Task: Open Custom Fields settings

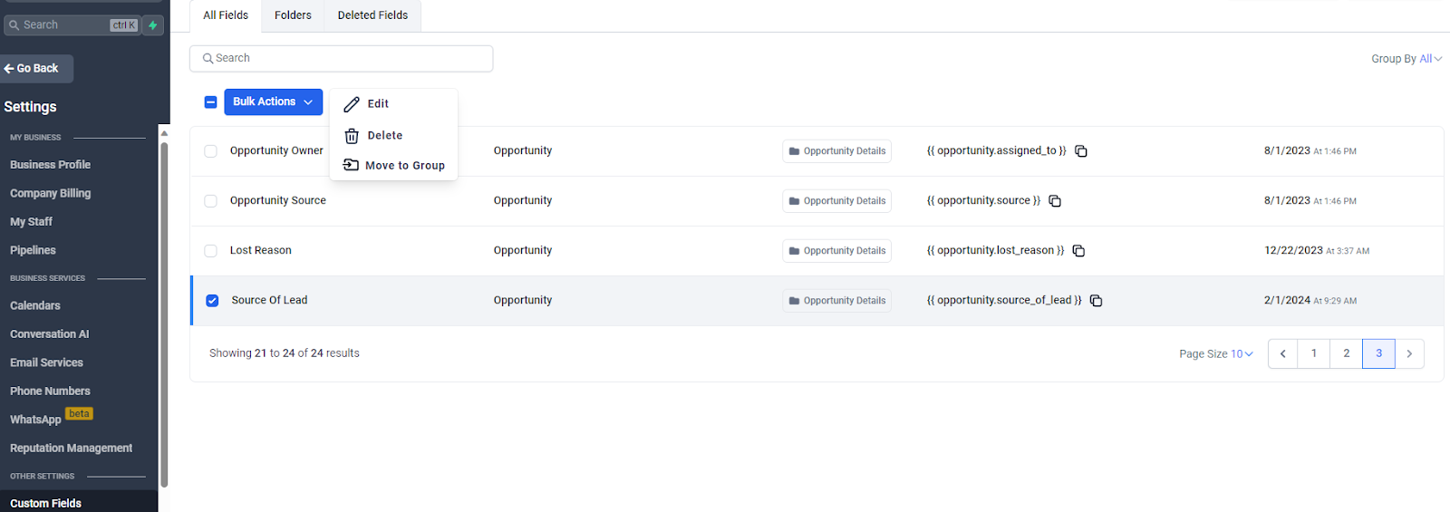Action: [45, 503]
